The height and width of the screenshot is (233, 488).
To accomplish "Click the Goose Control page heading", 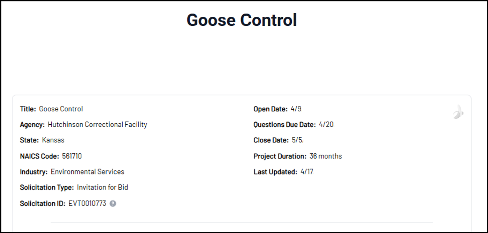I will coord(242,20).
